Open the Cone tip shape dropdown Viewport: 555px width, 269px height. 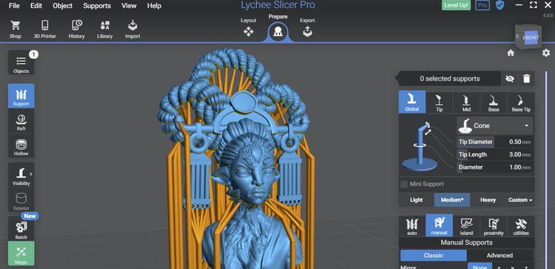pyautogui.click(x=495, y=126)
